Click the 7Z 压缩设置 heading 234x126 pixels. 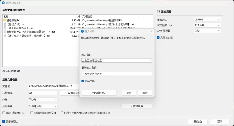click(164, 12)
